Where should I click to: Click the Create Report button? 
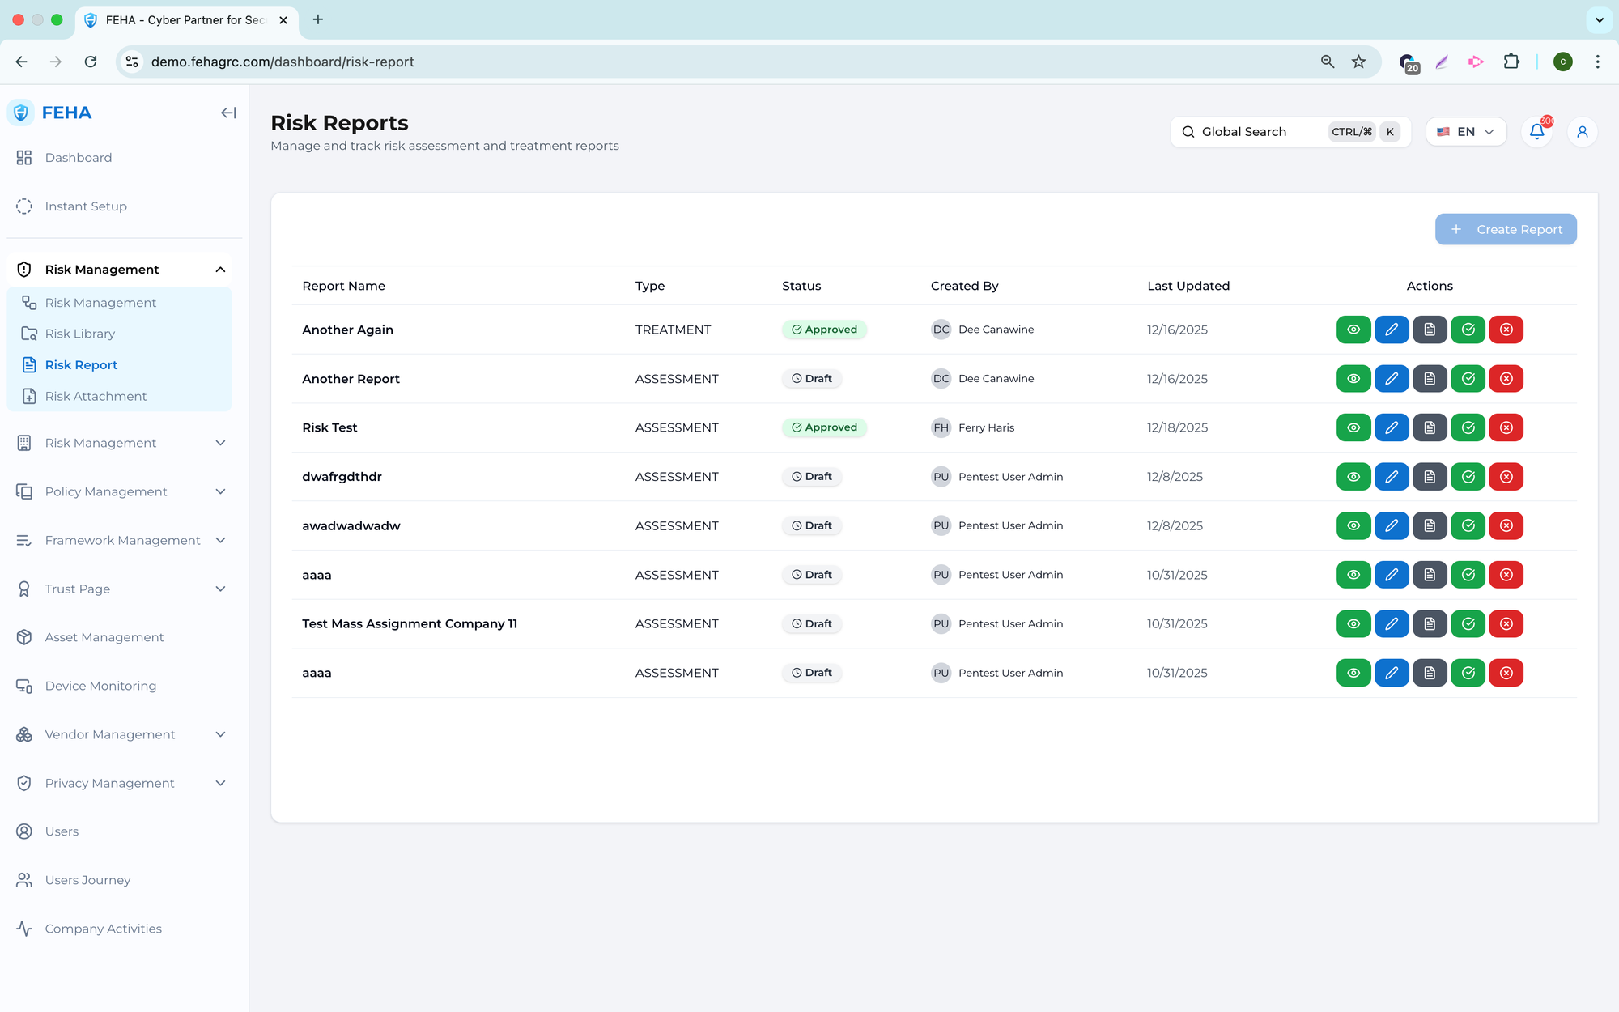click(x=1505, y=229)
